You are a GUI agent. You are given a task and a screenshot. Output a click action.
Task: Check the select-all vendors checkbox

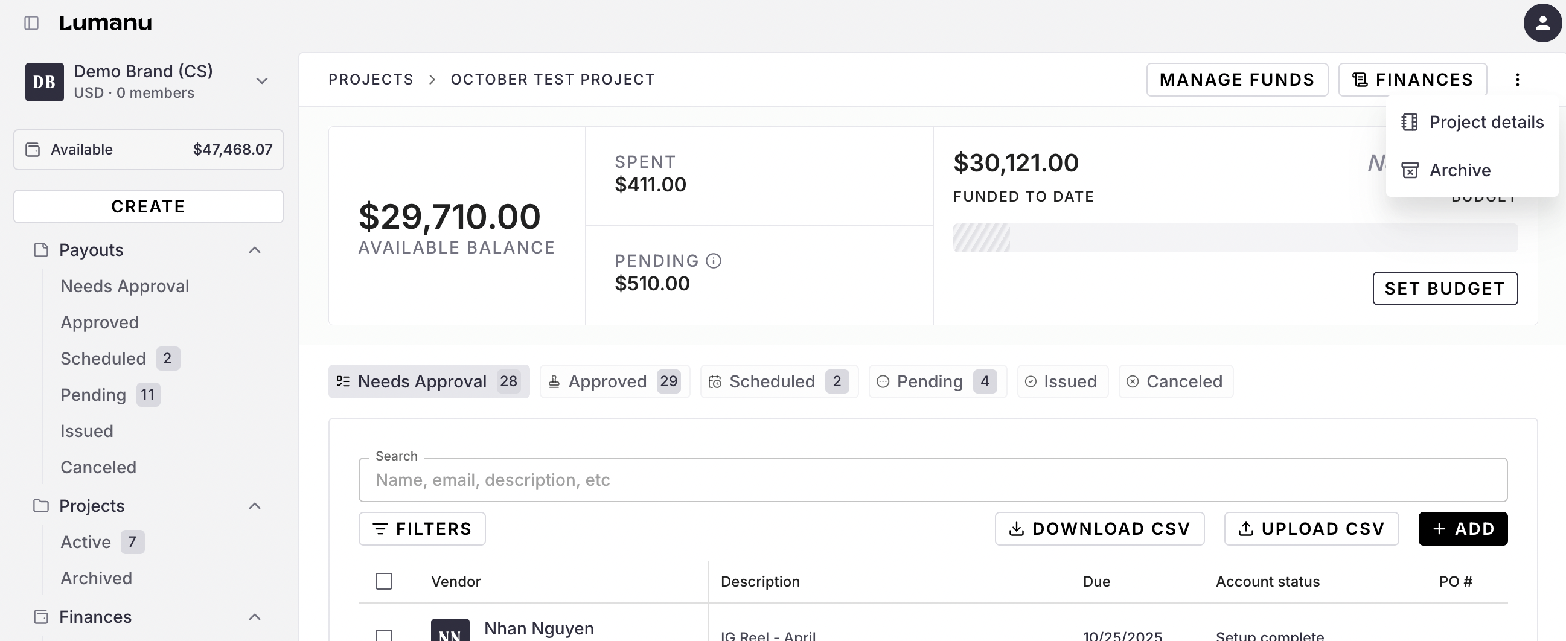pos(383,581)
